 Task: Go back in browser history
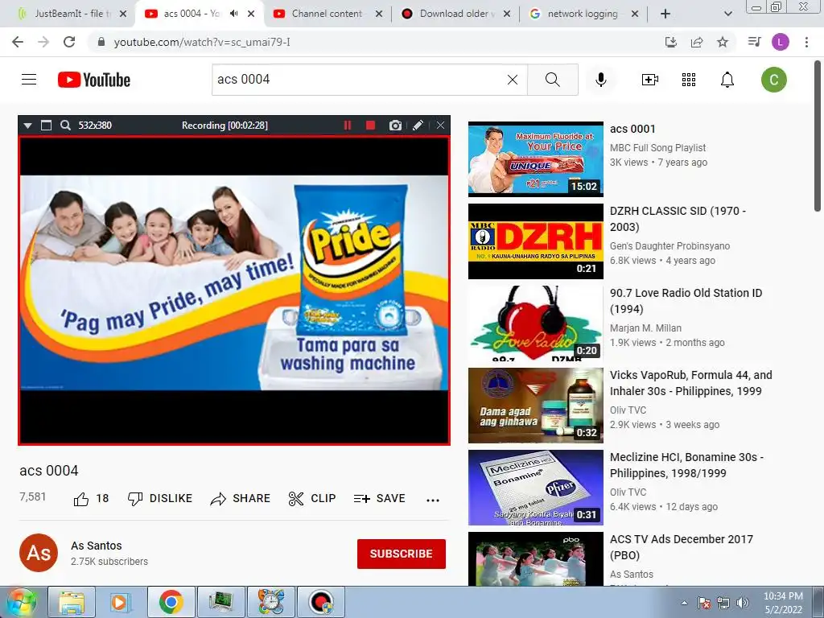pyautogui.click(x=18, y=42)
